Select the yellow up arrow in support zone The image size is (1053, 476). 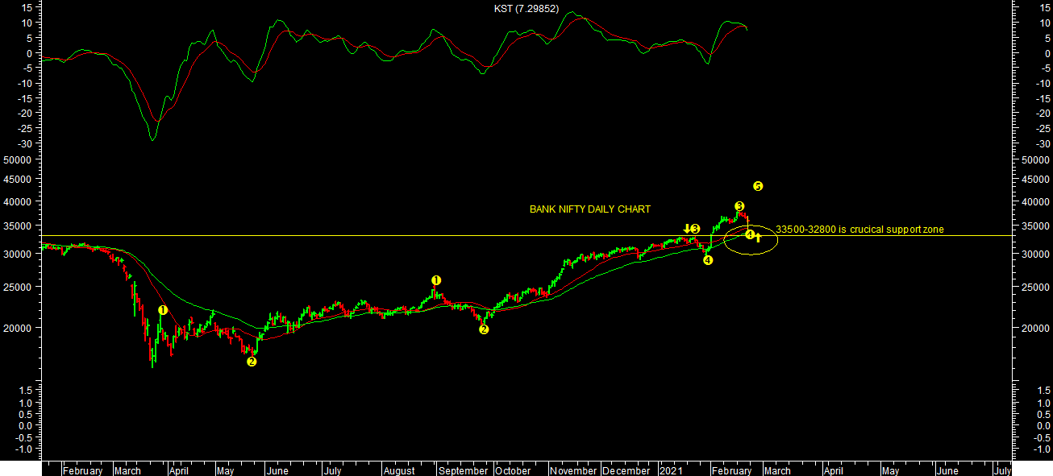click(x=759, y=237)
